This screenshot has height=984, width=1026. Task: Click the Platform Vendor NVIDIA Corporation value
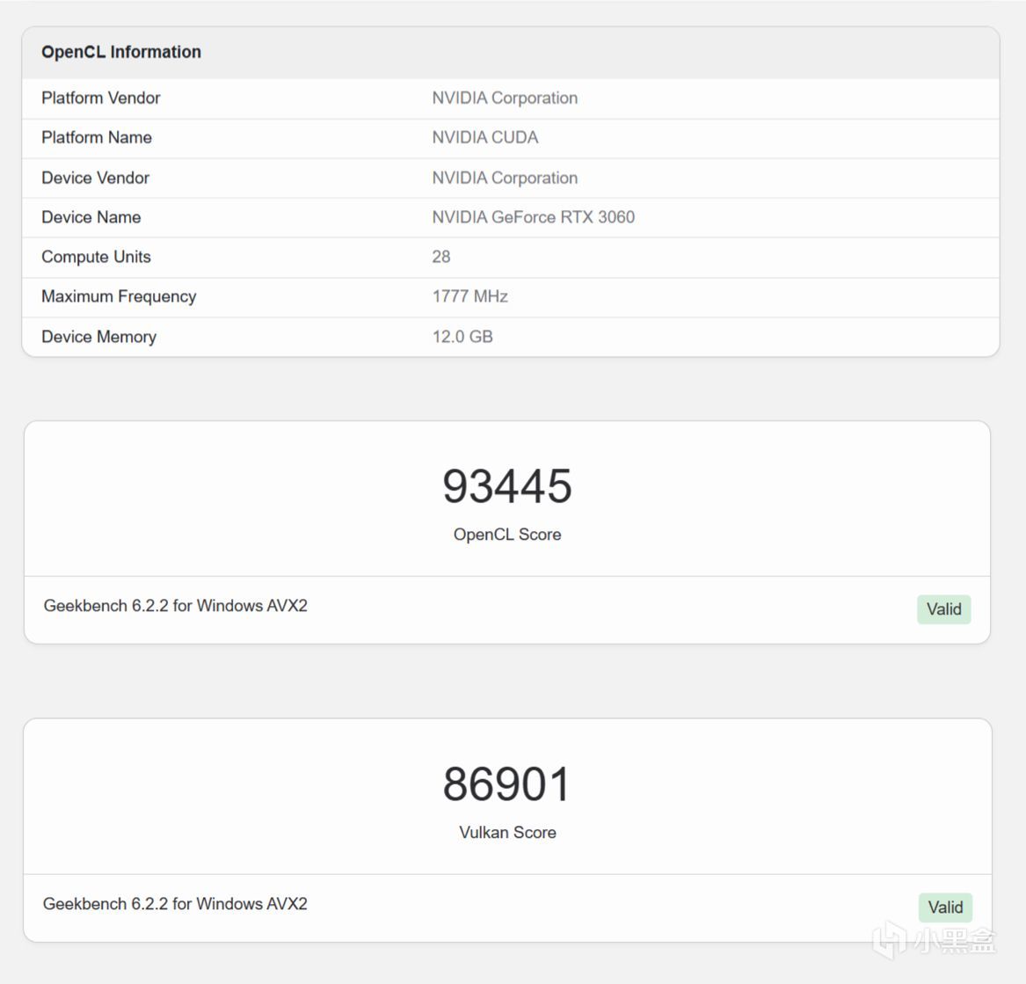(505, 98)
